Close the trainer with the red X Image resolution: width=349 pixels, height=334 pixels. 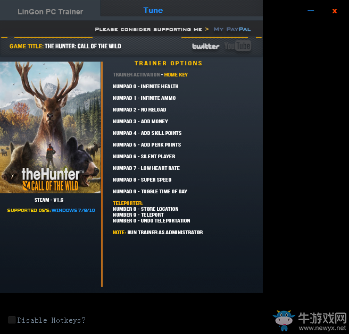335,11
